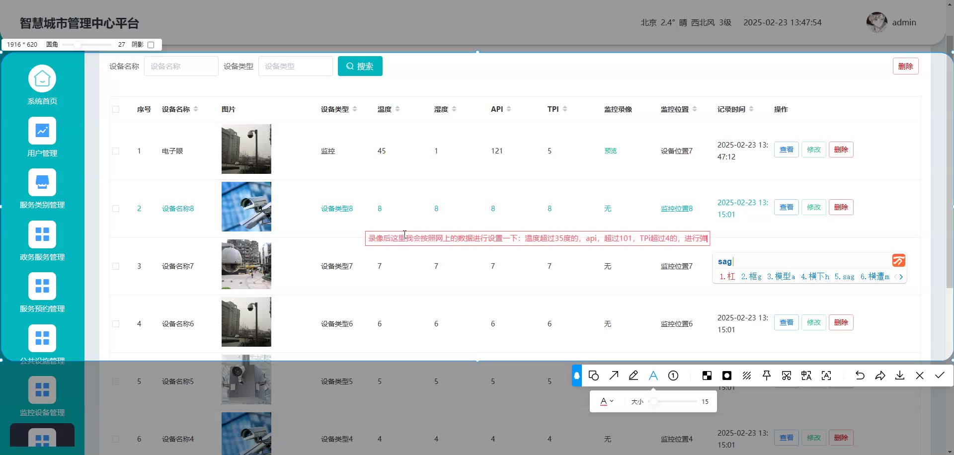Screen dimensions: 954x455
Task: Save screenshot with download icon
Action: tap(900, 376)
